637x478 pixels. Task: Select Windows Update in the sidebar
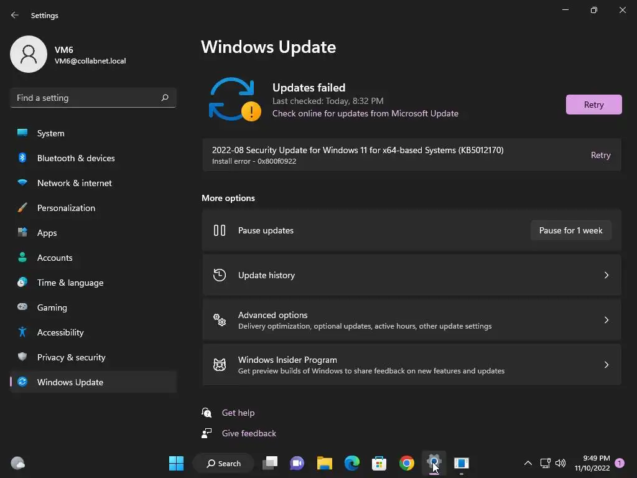93,382
